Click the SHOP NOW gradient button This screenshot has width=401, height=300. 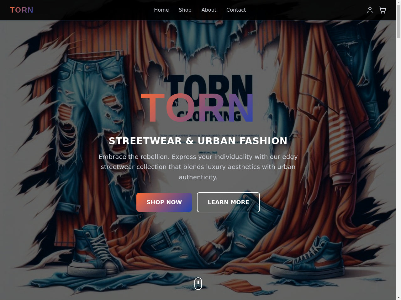164,202
